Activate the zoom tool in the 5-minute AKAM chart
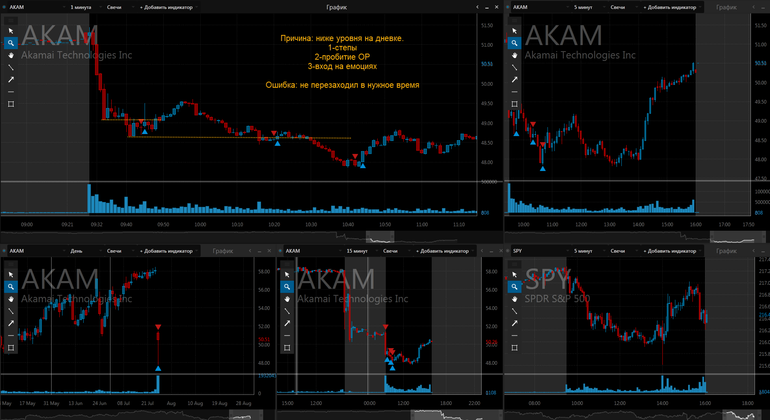Screen dimensions: 770x420 [515, 43]
